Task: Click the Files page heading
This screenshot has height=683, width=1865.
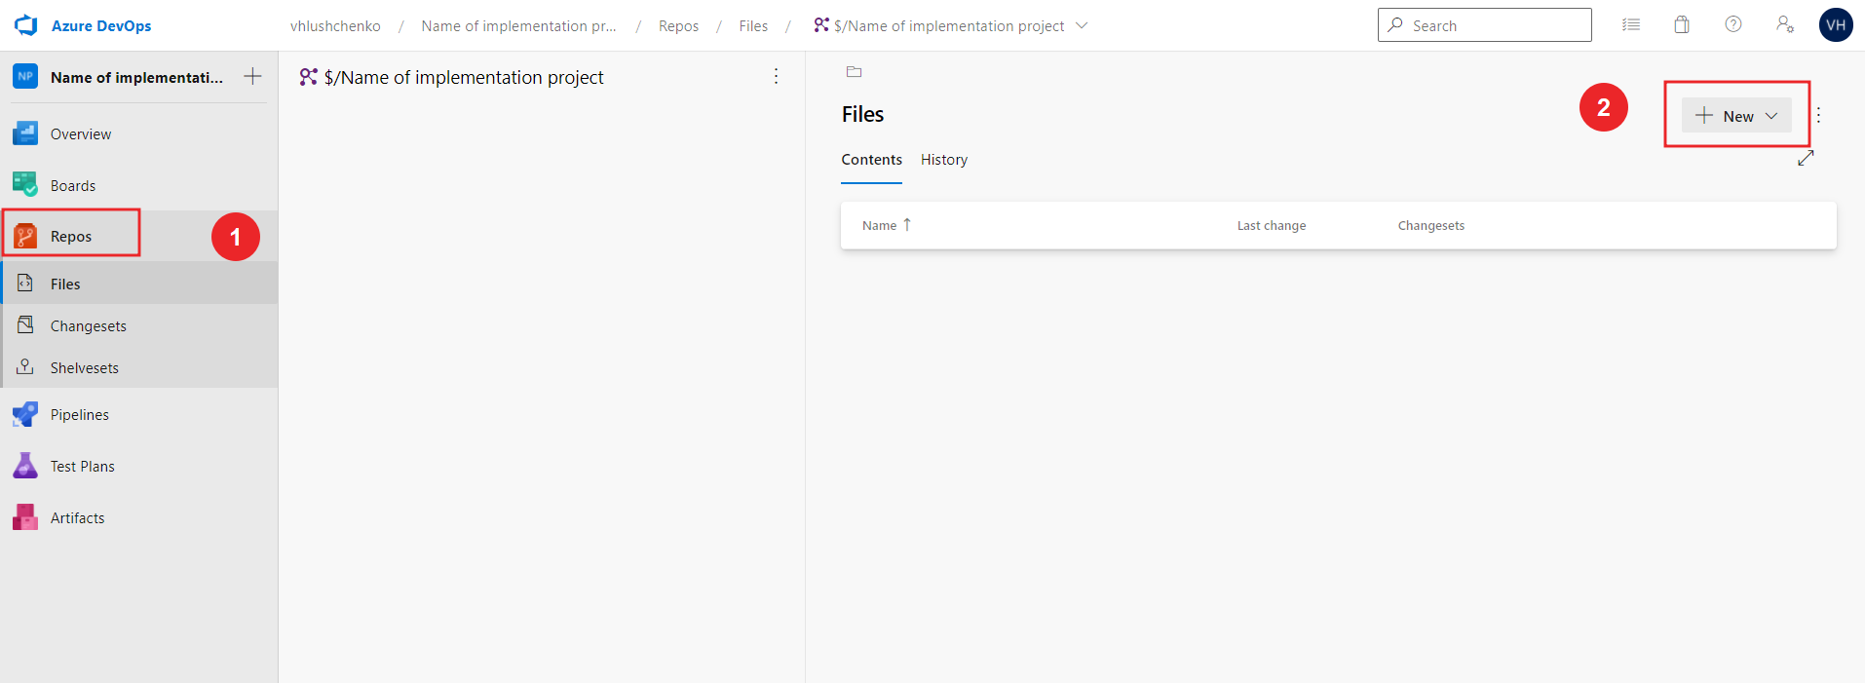Action: point(863,114)
